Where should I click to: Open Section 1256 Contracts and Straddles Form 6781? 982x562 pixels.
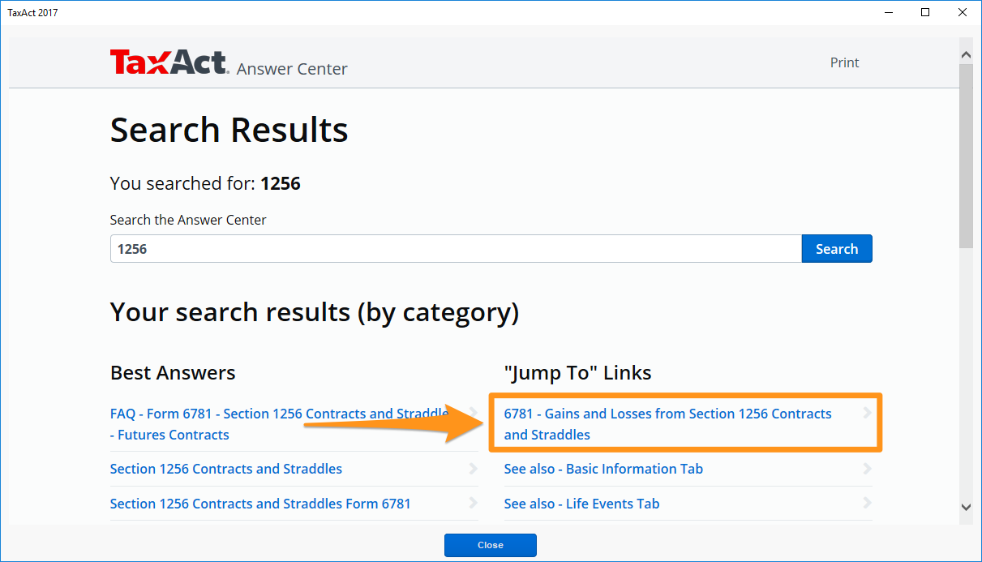[260, 504]
